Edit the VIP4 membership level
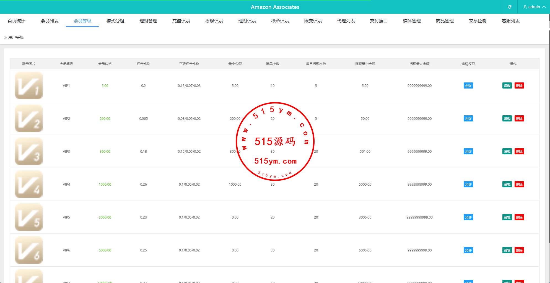The image size is (550, 283). point(507,185)
